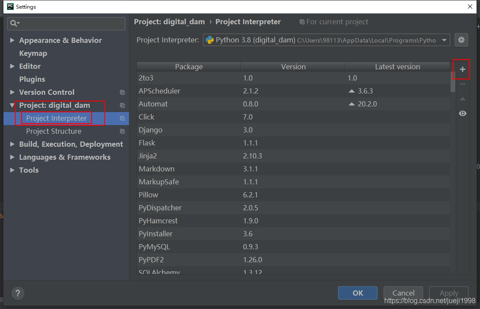
Task: Click copy icon beside Project: digital_dam
Action: coord(123,106)
